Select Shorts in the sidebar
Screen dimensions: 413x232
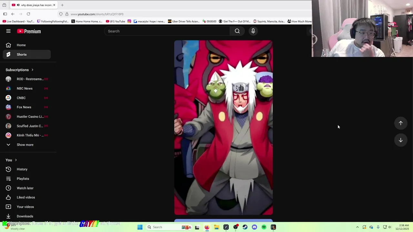click(x=27, y=54)
